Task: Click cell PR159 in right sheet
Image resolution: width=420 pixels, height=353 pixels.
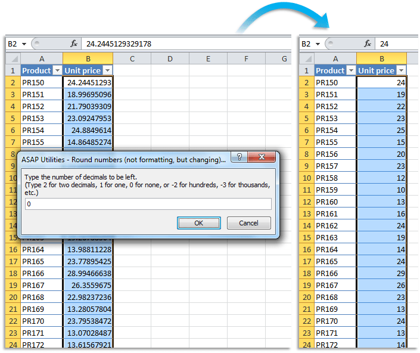Action: click(x=335, y=190)
